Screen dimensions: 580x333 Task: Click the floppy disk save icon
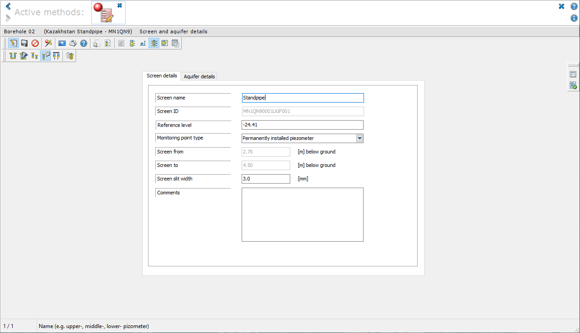coord(24,43)
